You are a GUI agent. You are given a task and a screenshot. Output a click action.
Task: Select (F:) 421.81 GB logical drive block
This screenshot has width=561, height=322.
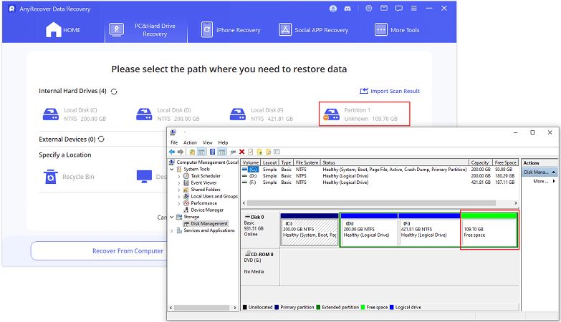pos(429,229)
